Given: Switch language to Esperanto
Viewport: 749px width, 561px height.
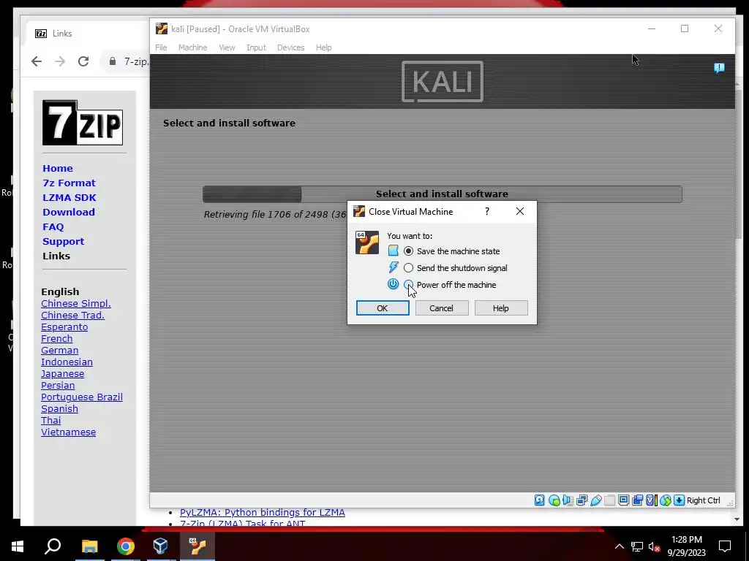Looking at the screenshot, I should [64, 327].
